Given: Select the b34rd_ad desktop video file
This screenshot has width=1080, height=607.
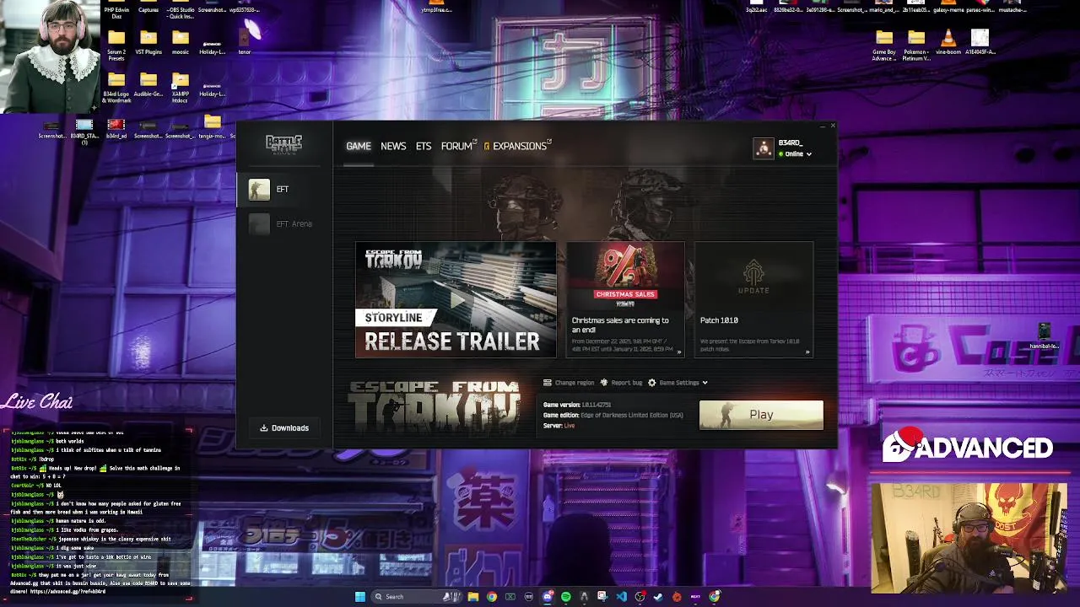Looking at the screenshot, I should point(116,128).
